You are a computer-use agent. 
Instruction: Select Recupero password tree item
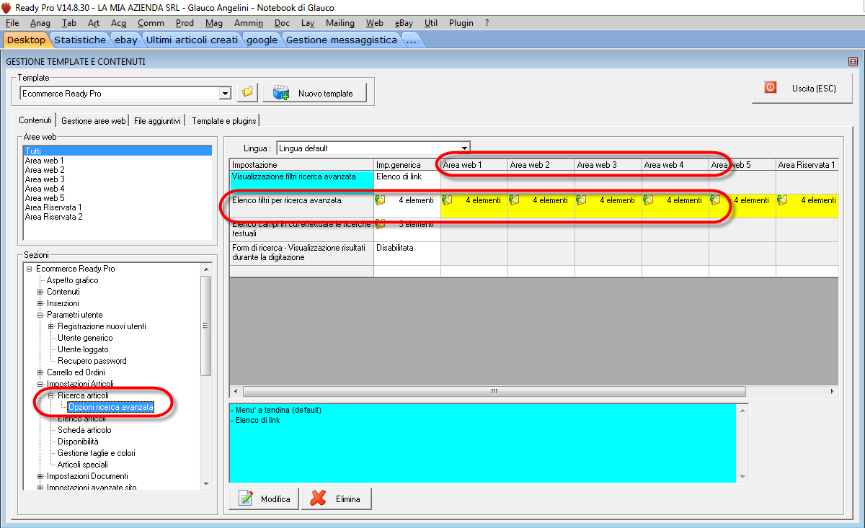click(92, 361)
